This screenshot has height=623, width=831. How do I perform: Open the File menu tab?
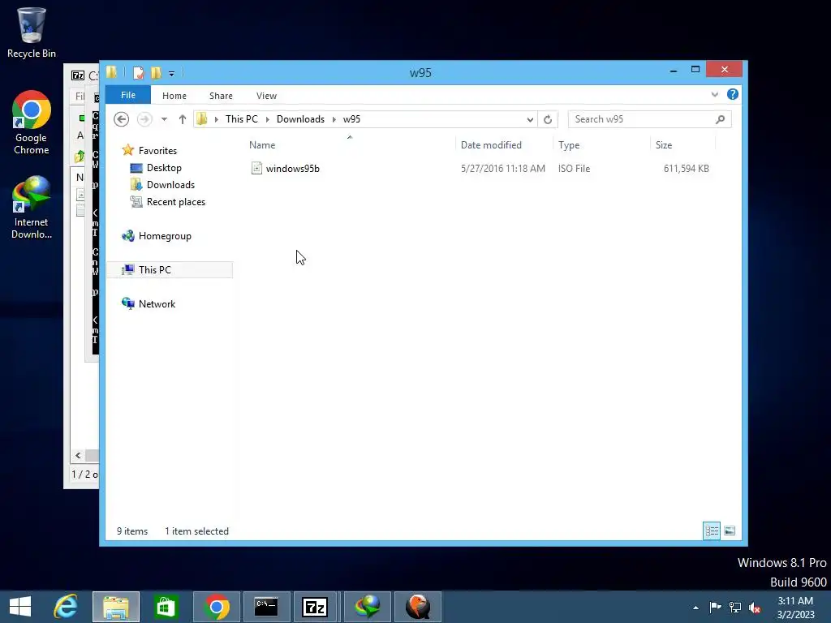[x=127, y=96]
